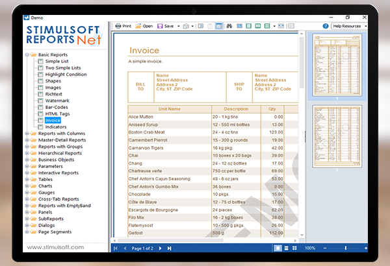Click the SubReports folder icon
The height and width of the screenshot is (266, 390).
[33, 219]
